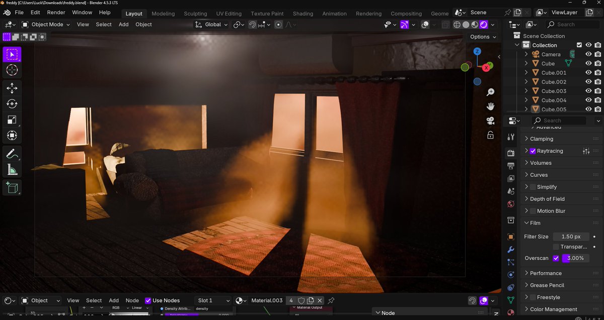The width and height of the screenshot is (604, 320).
Task: Open the World properties tab icon
Action: pyautogui.click(x=511, y=204)
